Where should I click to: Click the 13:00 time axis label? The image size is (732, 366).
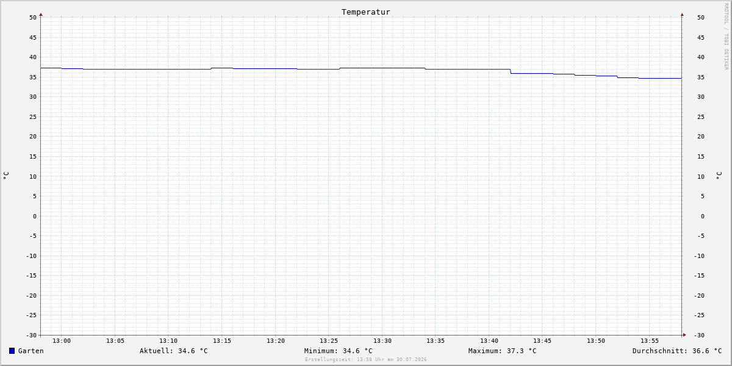pos(62,341)
